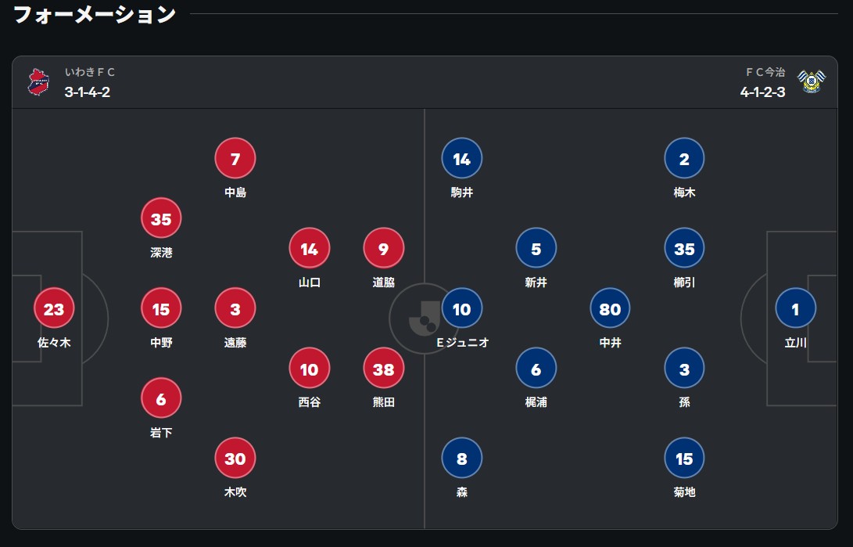853x547 pixels.
Task: Open red number 35 Fukaminato profile
Action: (x=161, y=218)
